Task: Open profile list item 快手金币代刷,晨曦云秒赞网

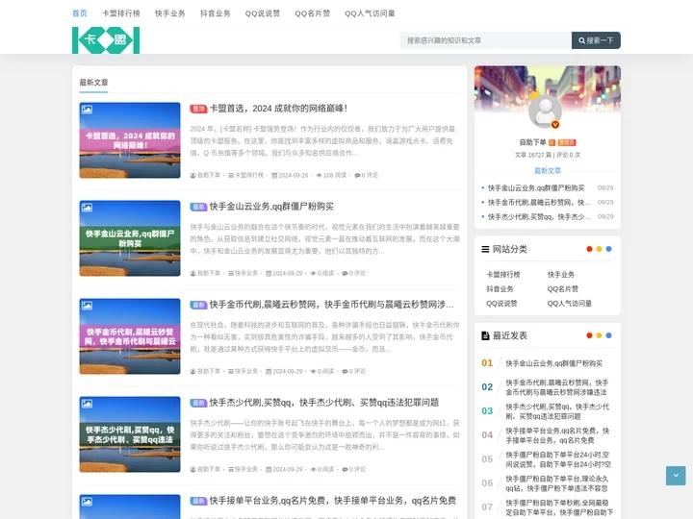Action: coord(539,202)
